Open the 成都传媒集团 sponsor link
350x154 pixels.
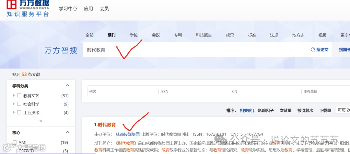pyautogui.click(x=128, y=134)
